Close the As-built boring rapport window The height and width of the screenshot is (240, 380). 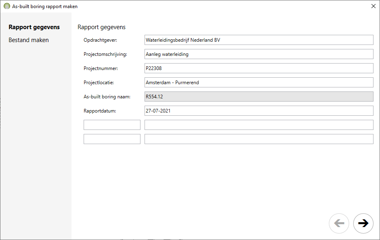[373, 6]
